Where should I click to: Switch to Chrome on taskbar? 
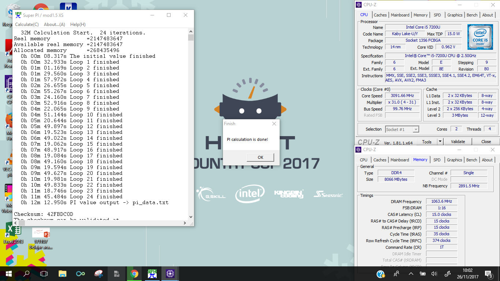click(134, 273)
